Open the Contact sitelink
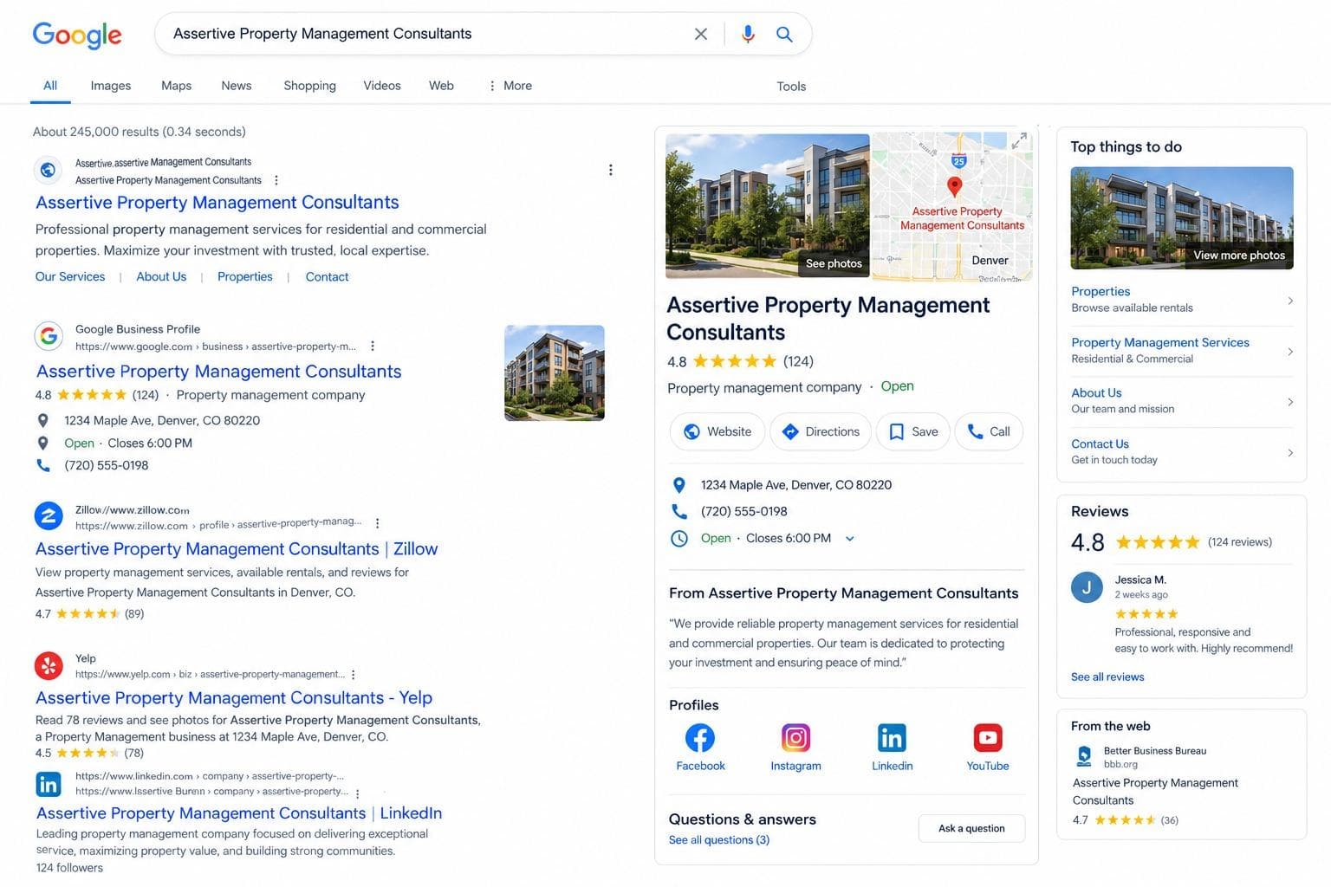The height and width of the screenshot is (887, 1331). (x=328, y=276)
